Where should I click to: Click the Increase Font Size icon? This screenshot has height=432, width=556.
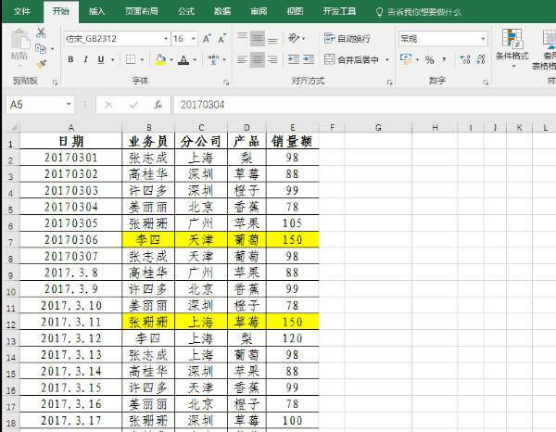207,39
